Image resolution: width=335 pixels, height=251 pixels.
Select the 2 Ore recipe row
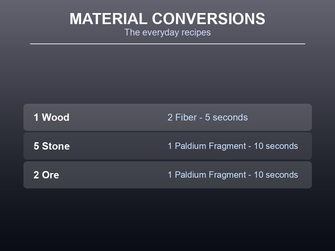click(167, 175)
